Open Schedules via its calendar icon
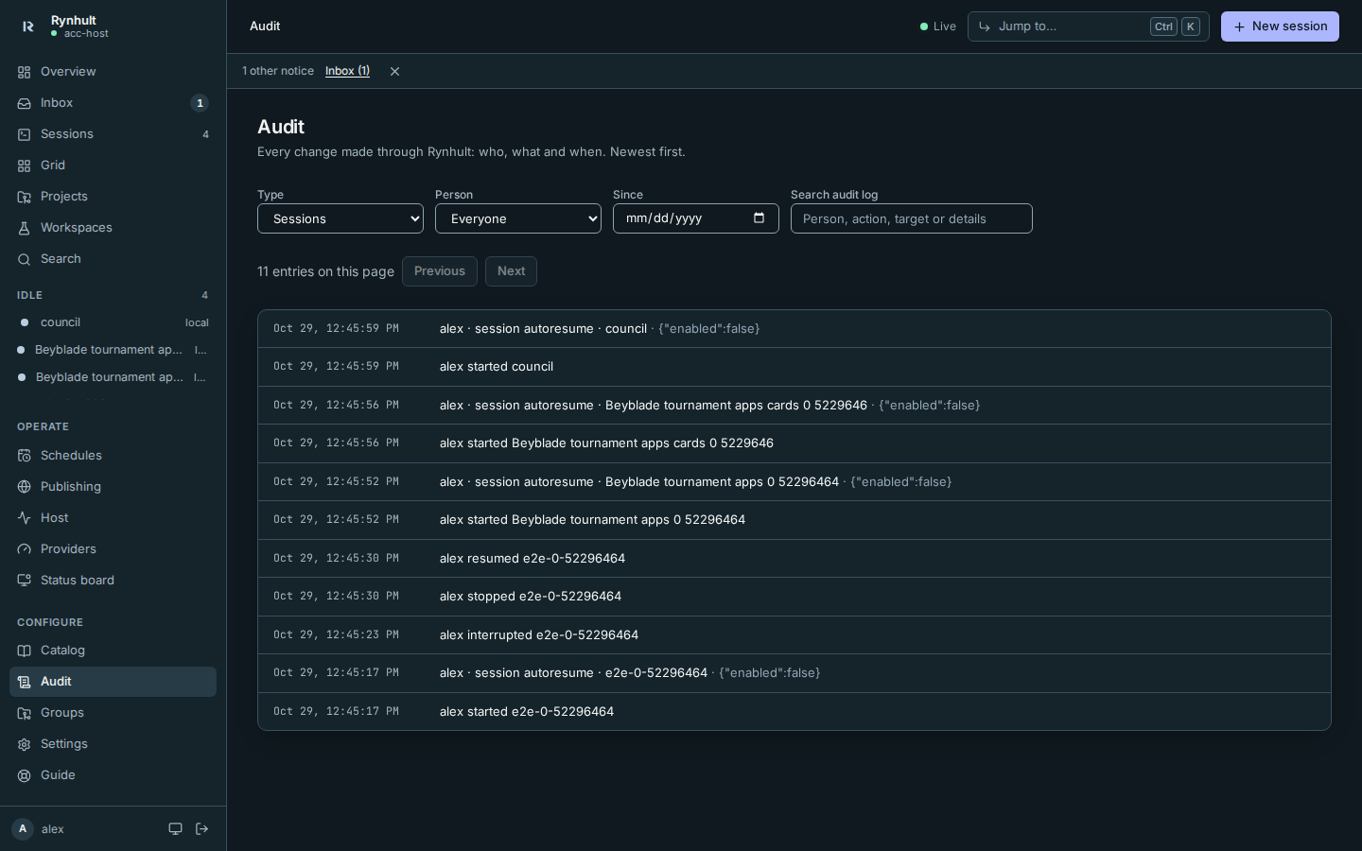 pyautogui.click(x=24, y=456)
